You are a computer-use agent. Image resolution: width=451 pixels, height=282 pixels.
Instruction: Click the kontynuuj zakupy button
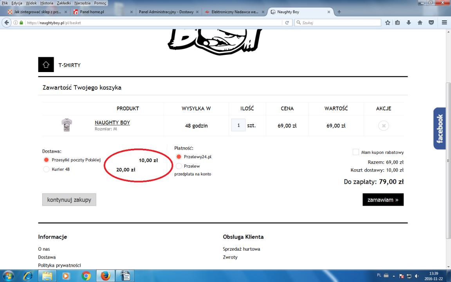(x=69, y=200)
